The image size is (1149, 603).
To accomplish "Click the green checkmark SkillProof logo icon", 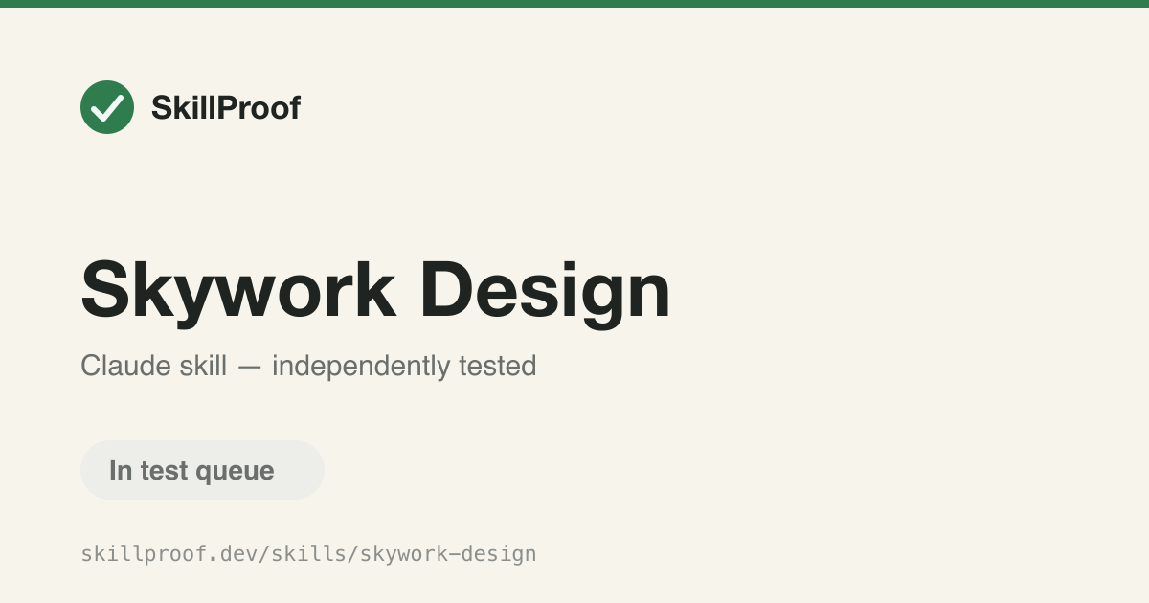I will pos(107,107).
